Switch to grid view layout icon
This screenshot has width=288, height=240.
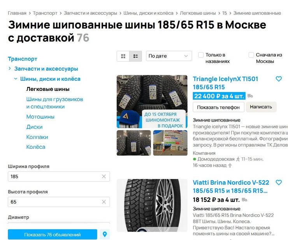click(x=123, y=56)
